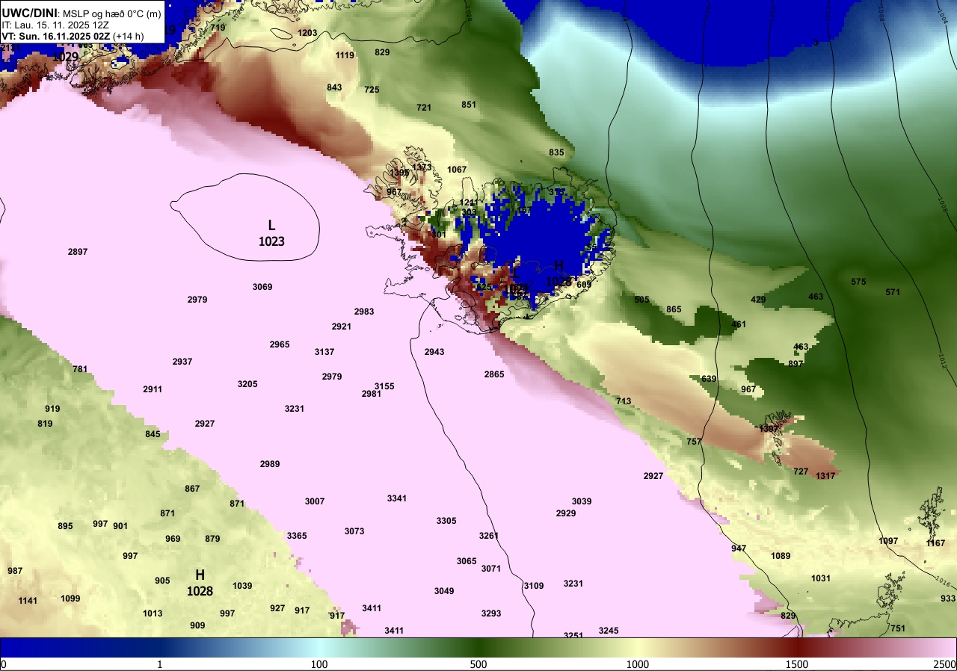Pick the value 3205 on the map

tap(247, 384)
